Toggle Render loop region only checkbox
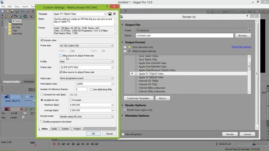The image size is (269, 151). [125, 110]
